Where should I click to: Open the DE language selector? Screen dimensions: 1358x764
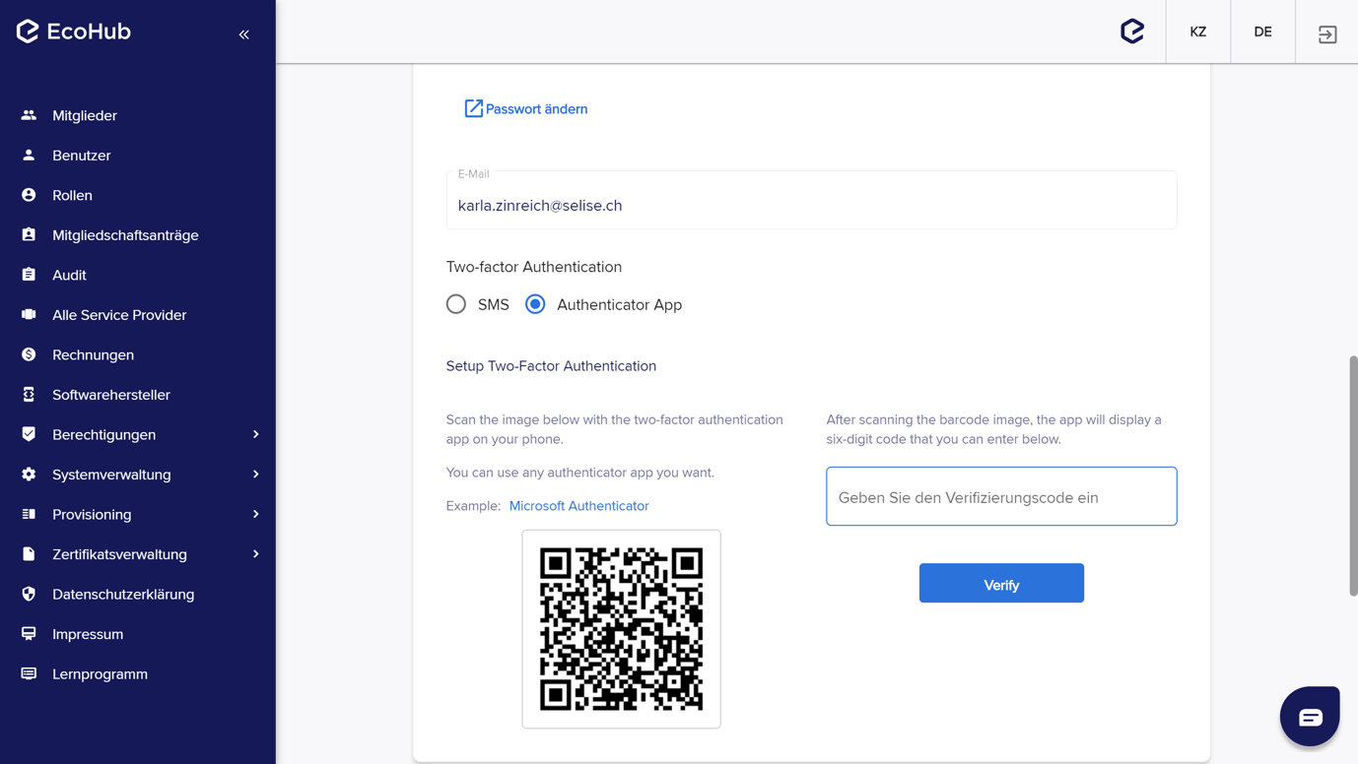[1262, 32]
